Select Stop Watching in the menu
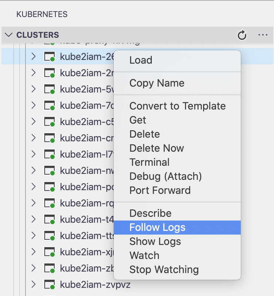This screenshot has width=274, height=296. 164,270
